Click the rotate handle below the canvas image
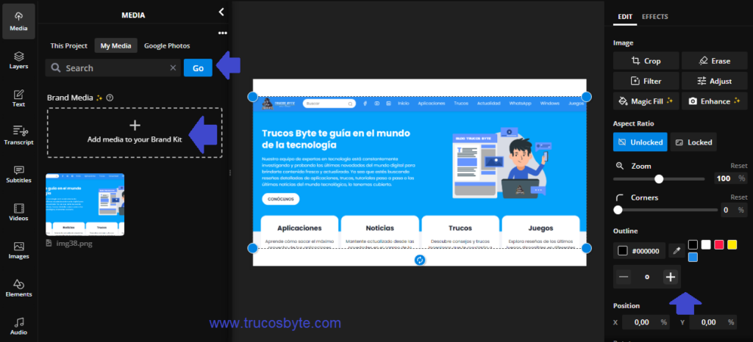753x342 pixels. [420, 260]
